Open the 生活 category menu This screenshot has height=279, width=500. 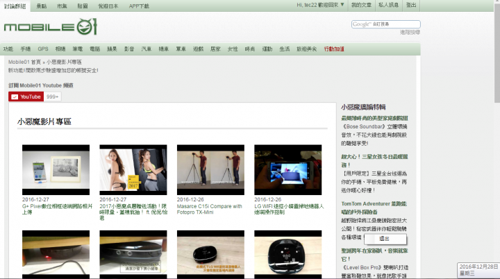[285, 49]
